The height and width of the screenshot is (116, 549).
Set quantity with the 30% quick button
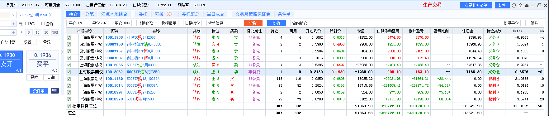coord(55,32)
